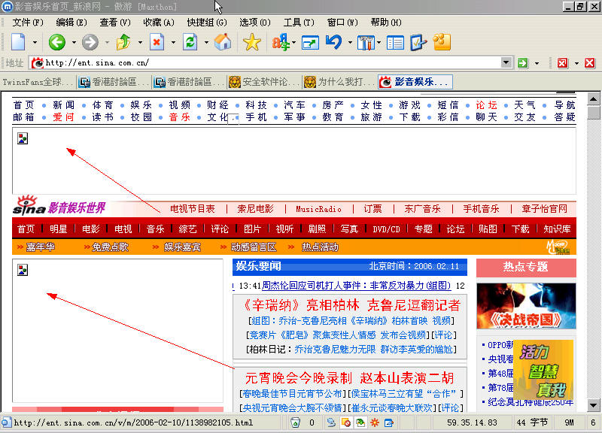Screen dimensions: 602x433
Task: Go back with the green Back arrow
Action: 57,42
